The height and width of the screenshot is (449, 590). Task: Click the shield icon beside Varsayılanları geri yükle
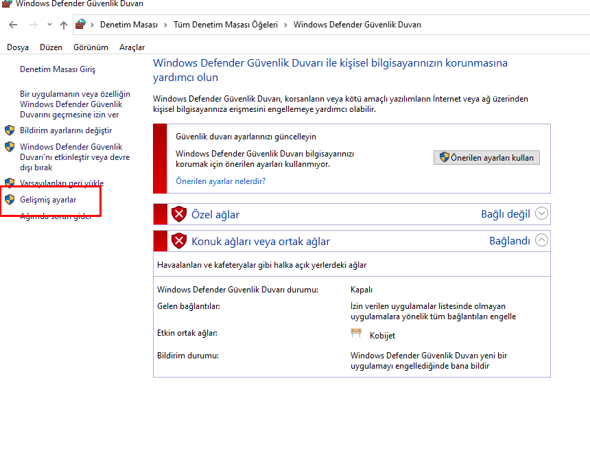(x=10, y=183)
